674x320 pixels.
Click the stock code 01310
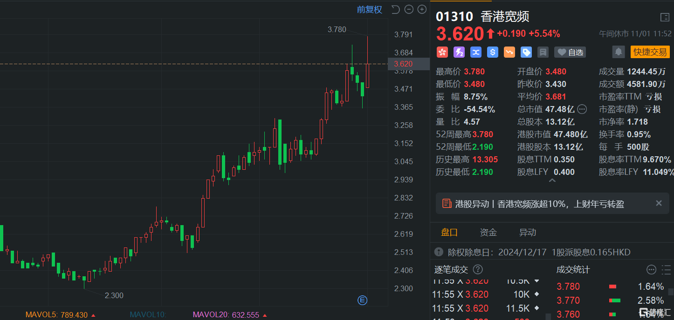[454, 17]
